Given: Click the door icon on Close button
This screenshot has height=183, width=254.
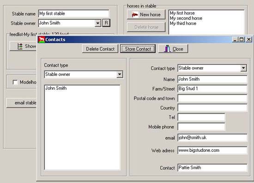Looking at the screenshot, I should pyautogui.click(x=167, y=49).
